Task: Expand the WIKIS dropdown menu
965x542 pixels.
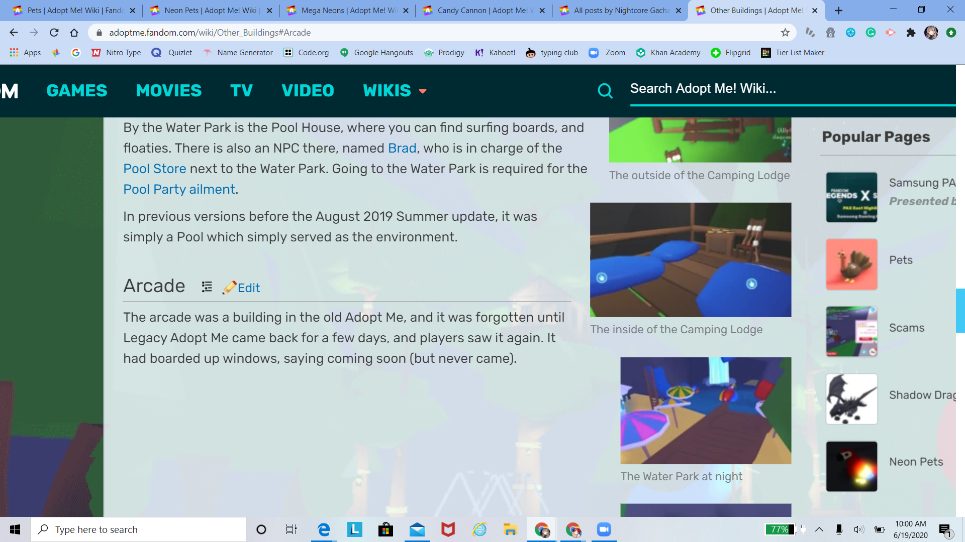Action: pos(395,91)
